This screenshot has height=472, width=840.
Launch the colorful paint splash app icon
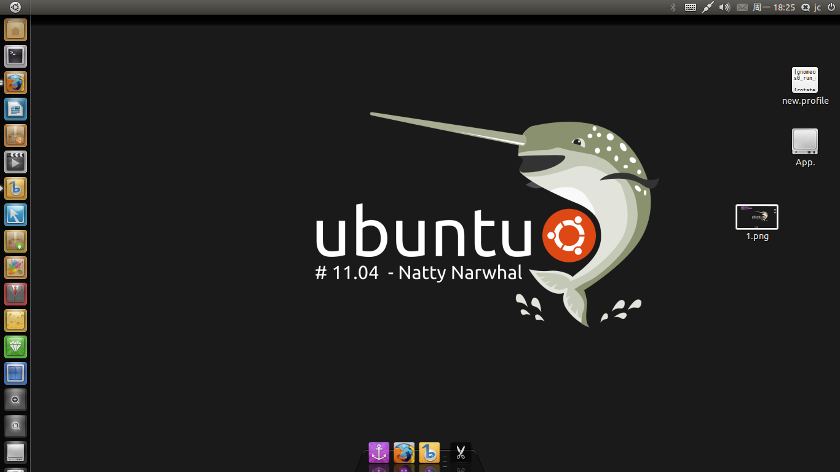[15, 267]
